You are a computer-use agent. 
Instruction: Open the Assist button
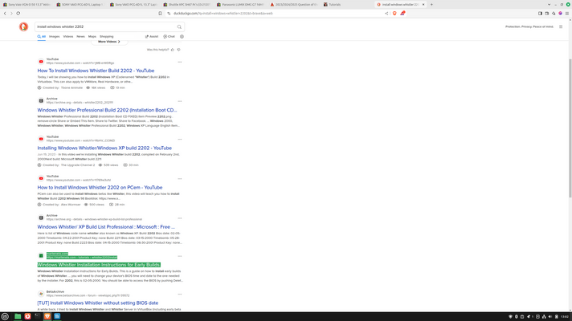click(152, 36)
